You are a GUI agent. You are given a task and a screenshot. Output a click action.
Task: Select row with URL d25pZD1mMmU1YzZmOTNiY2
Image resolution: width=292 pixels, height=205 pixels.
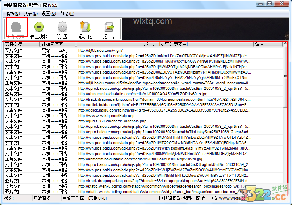pyautogui.click(x=143, y=56)
